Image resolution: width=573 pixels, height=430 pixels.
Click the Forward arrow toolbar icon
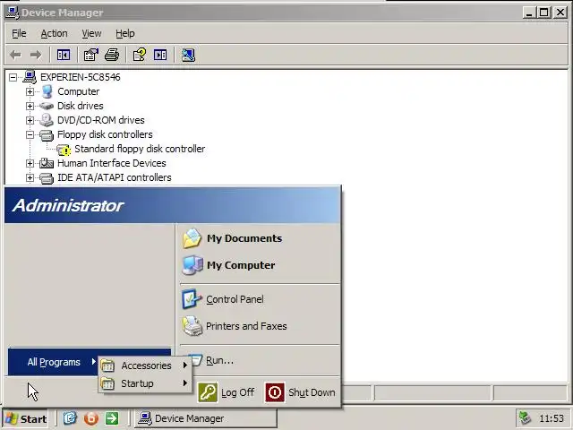36,56
